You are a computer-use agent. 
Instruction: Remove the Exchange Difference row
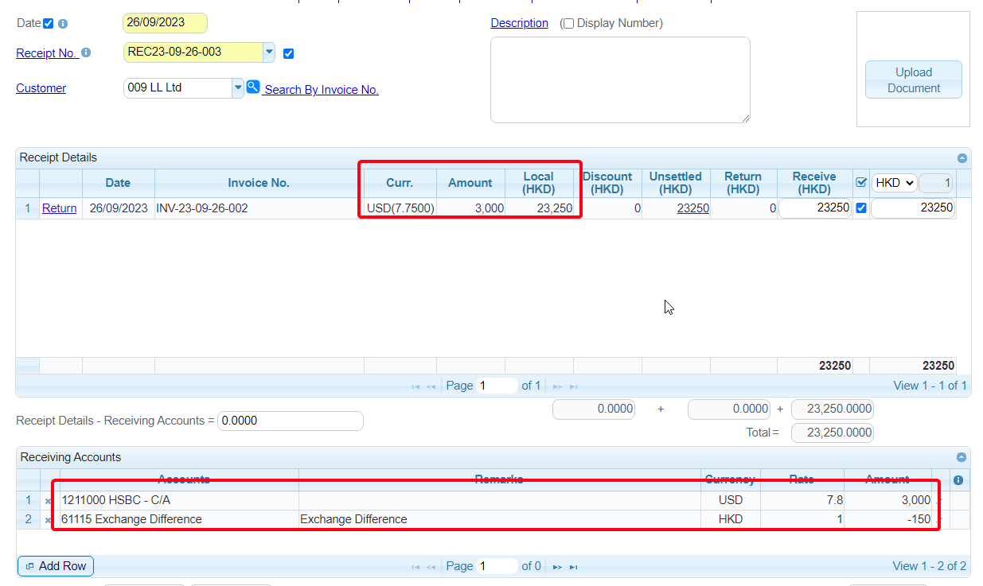[49, 520]
